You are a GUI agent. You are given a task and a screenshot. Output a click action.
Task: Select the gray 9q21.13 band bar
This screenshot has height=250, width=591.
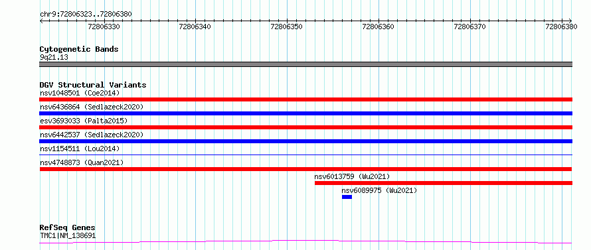click(305, 64)
